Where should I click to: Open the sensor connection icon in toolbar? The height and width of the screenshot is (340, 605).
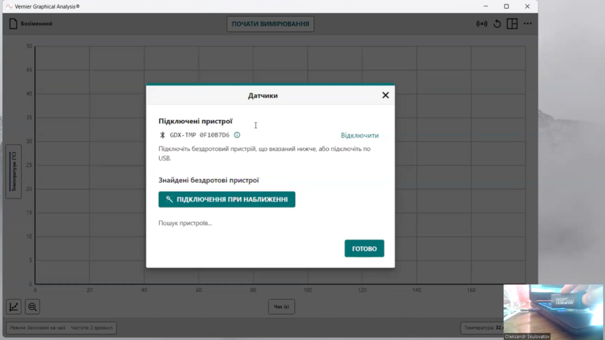[481, 24]
